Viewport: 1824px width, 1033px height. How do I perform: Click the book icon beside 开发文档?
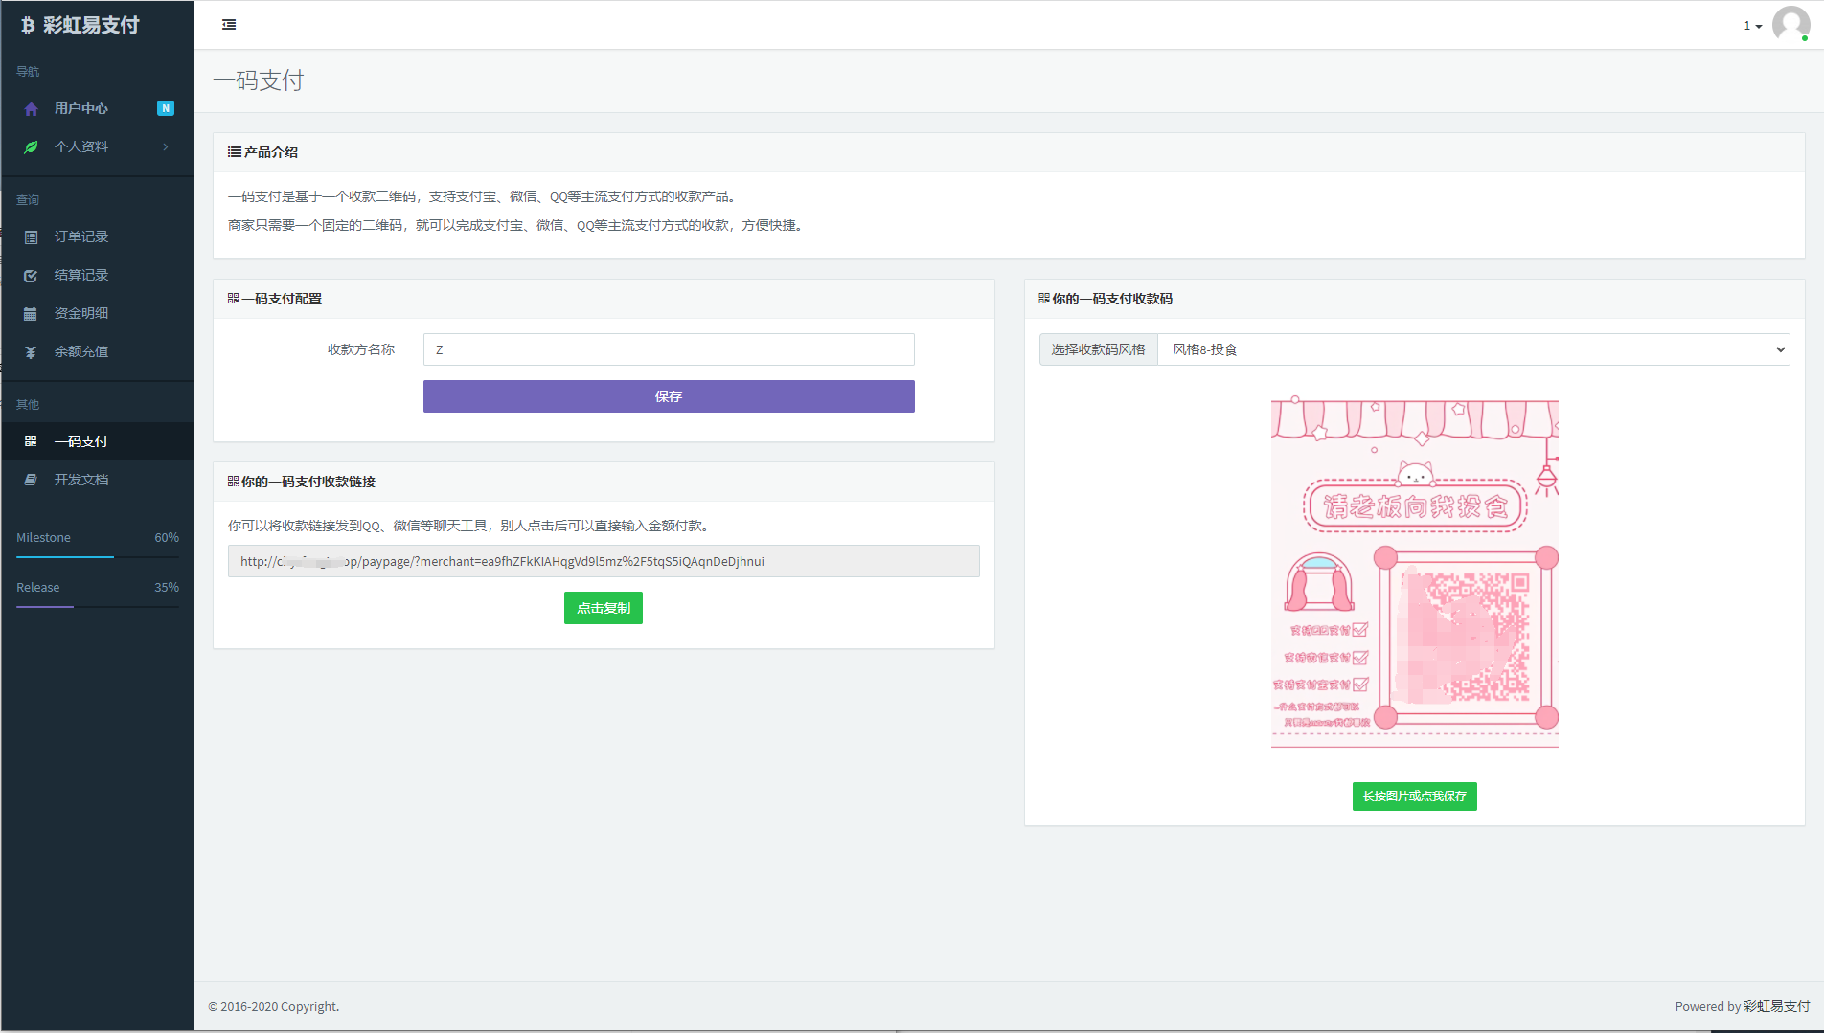(31, 480)
